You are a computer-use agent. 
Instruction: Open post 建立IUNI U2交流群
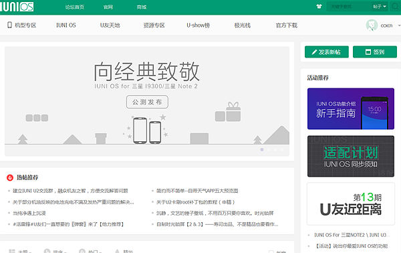(70, 191)
